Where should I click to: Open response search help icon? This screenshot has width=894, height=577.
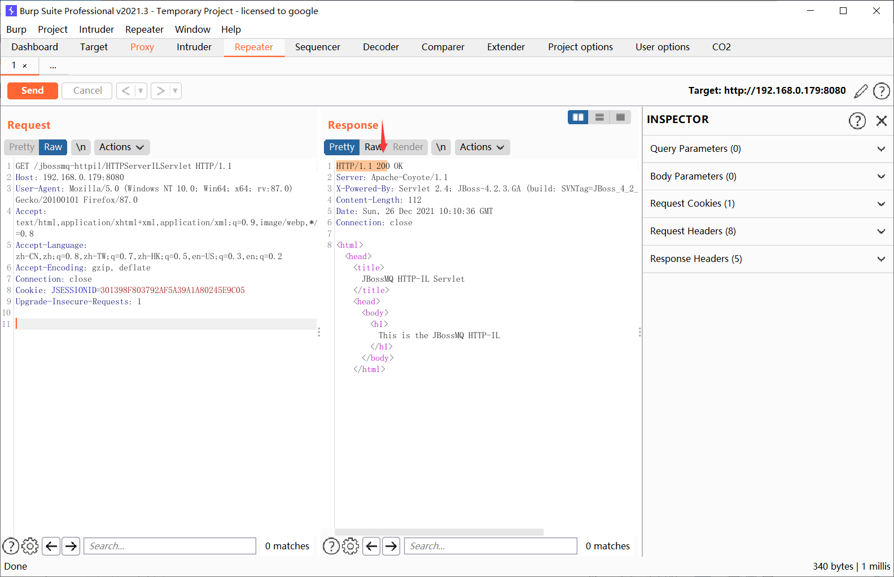tap(331, 546)
